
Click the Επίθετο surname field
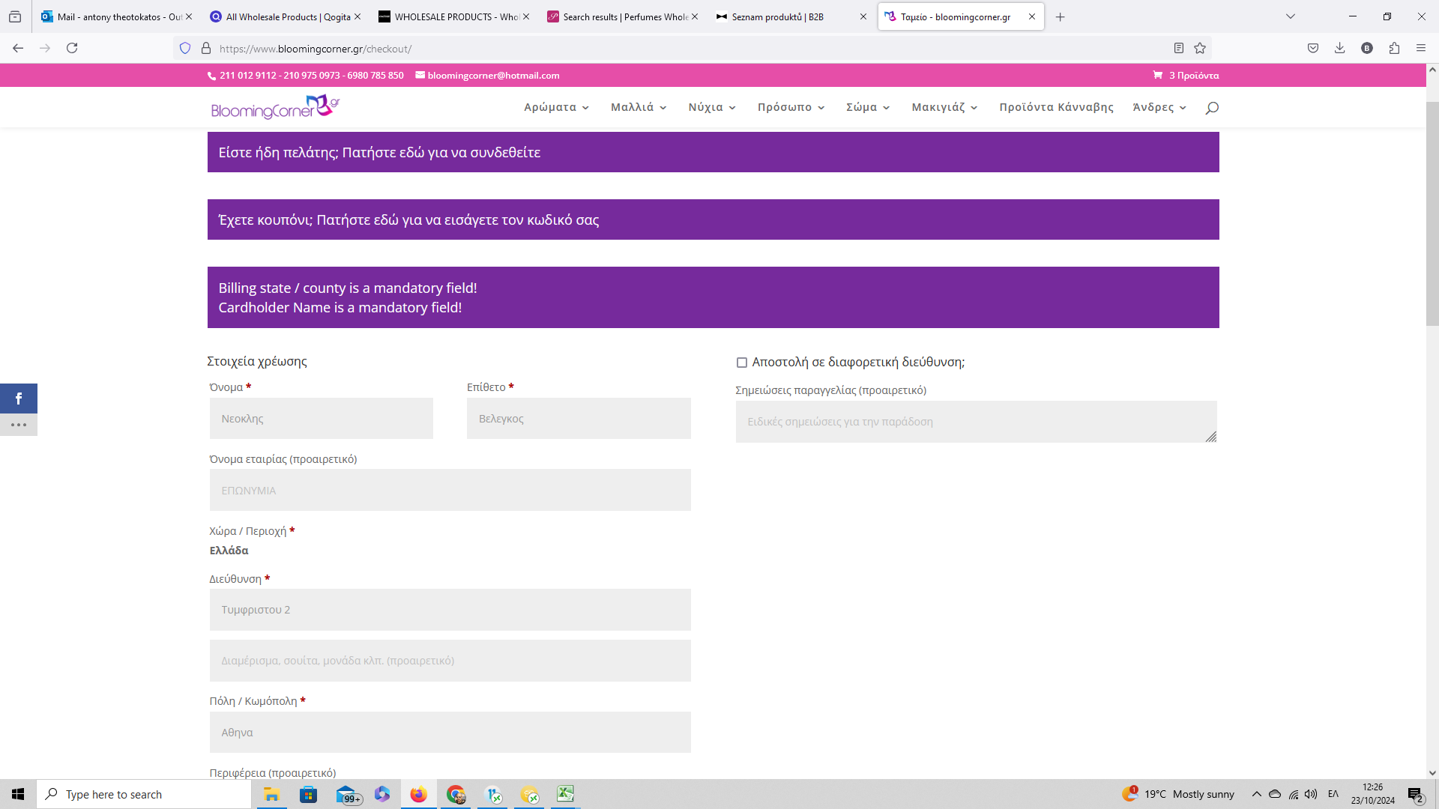(x=579, y=418)
